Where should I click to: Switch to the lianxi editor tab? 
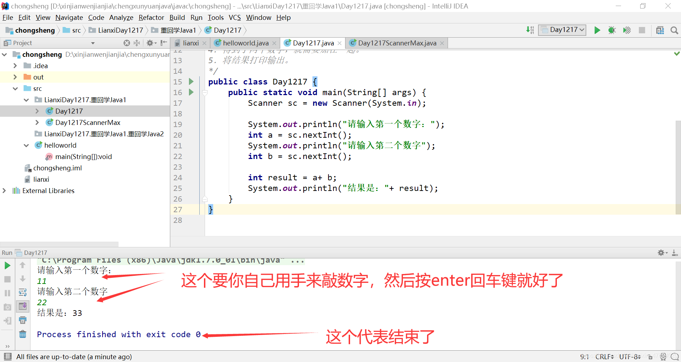190,43
